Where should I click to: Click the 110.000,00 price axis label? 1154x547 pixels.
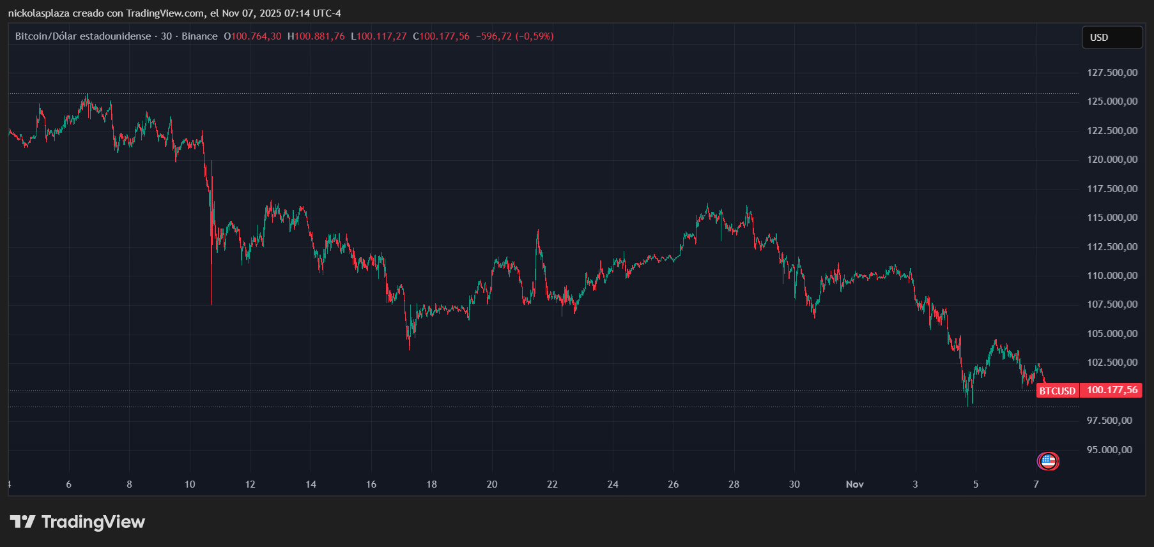point(1112,276)
